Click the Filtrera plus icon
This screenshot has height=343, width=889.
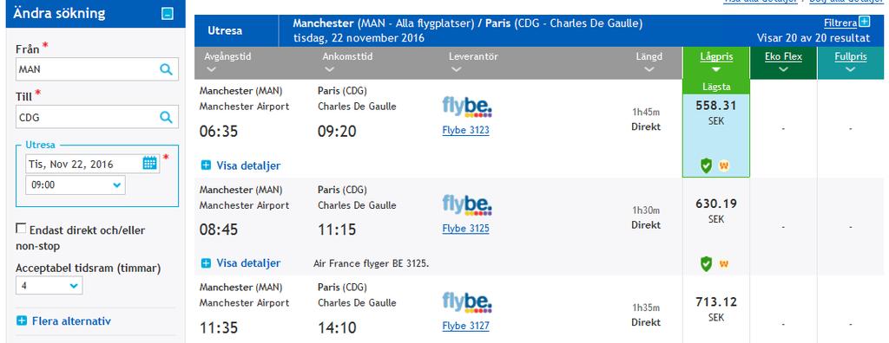864,22
